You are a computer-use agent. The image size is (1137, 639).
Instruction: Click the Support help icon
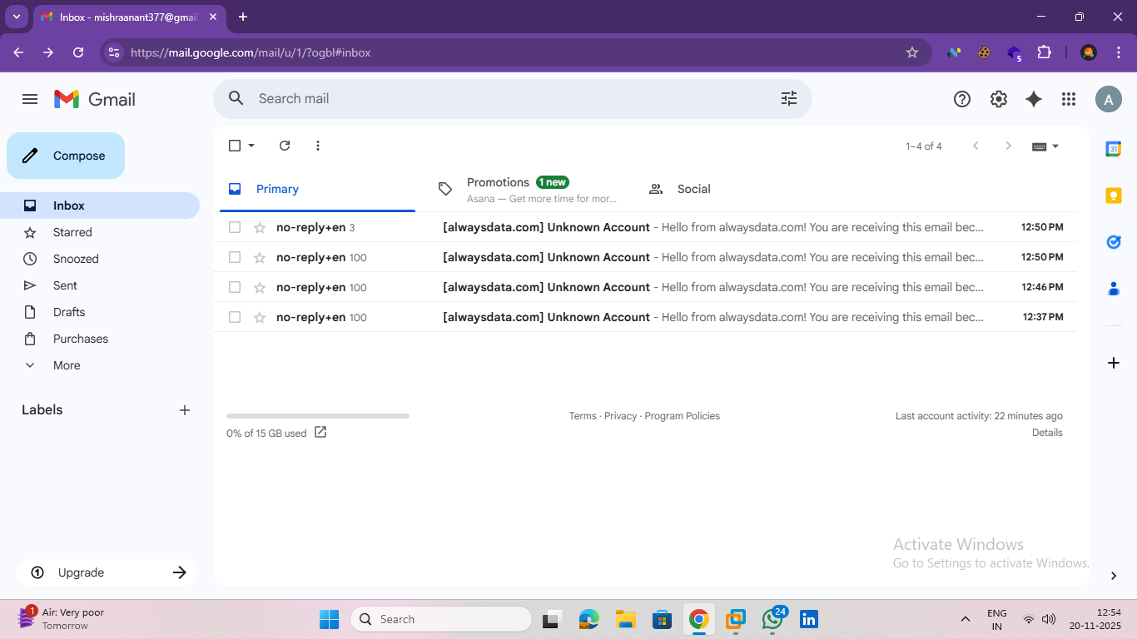point(961,99)
